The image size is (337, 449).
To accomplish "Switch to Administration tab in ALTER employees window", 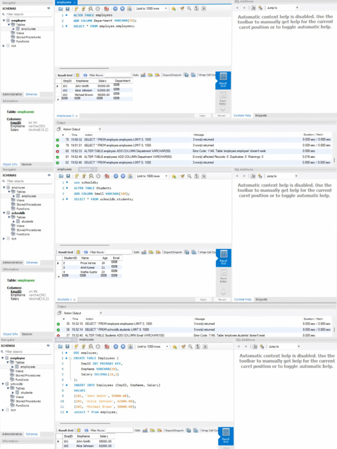I will click(x=12, y=94).
